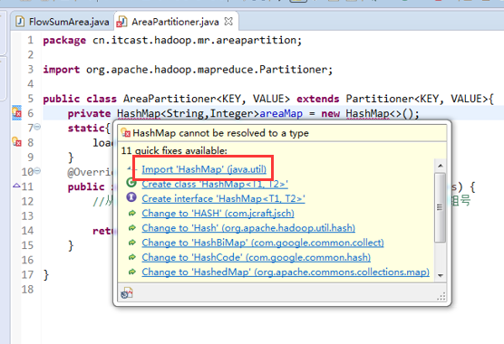504x344 pixels.
Task: Click the areaMap field name on line 6
Action: coord(281,113)
